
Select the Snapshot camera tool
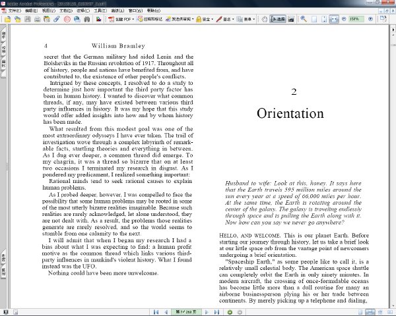(291, 19)
